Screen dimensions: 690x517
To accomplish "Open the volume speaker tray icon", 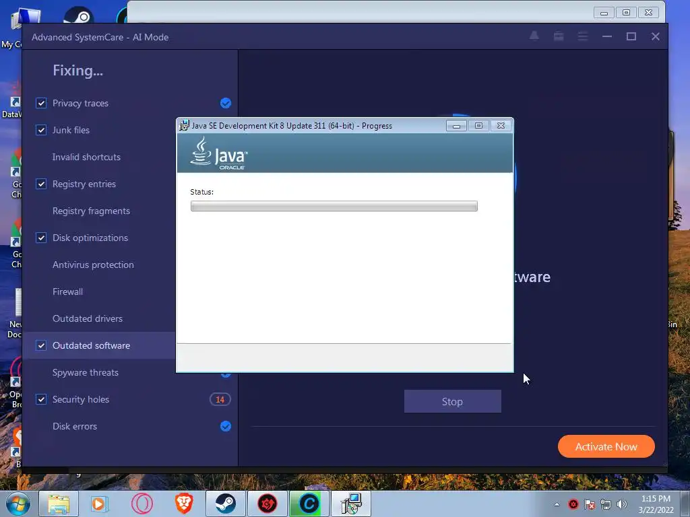I will pos(622,504).
